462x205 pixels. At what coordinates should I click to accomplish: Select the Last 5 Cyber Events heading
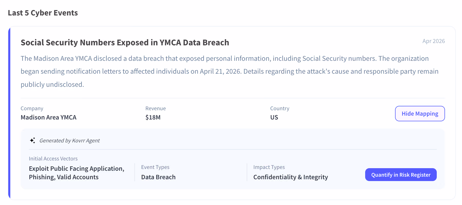pyautogui.click(x=43, y=13)
